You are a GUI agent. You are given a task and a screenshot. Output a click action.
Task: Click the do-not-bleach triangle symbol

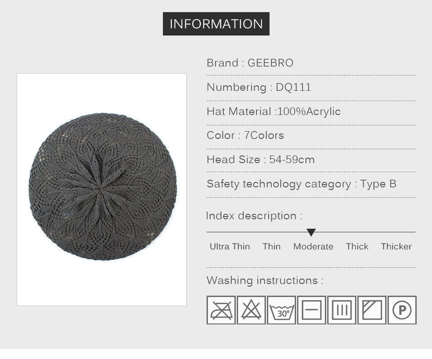(x=251, y=310)
